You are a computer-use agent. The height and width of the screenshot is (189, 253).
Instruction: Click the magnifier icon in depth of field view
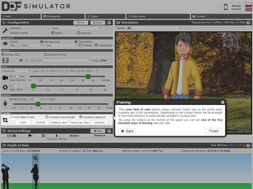coord(36,158)
